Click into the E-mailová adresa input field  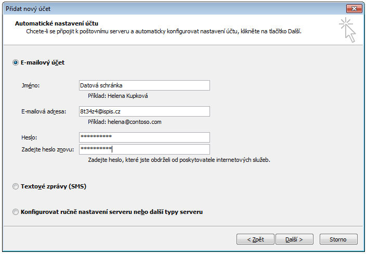[x=144, y=111]
